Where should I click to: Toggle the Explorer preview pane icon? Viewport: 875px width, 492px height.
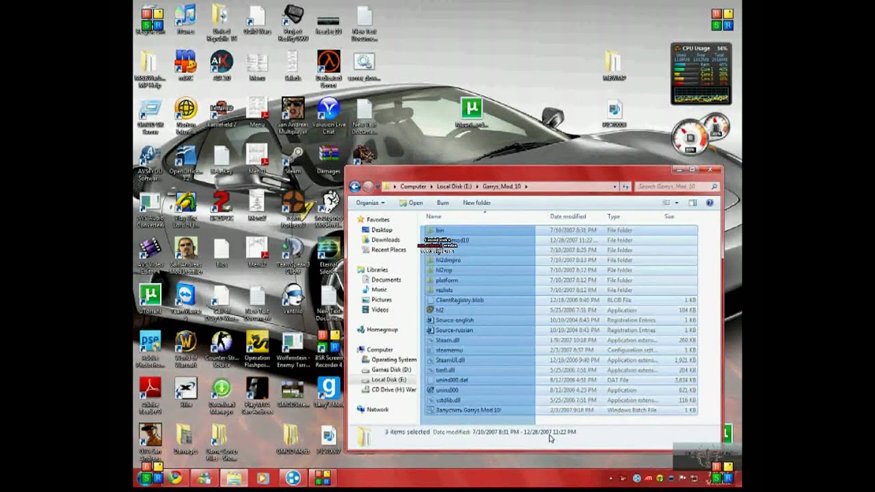pos(692,202)
